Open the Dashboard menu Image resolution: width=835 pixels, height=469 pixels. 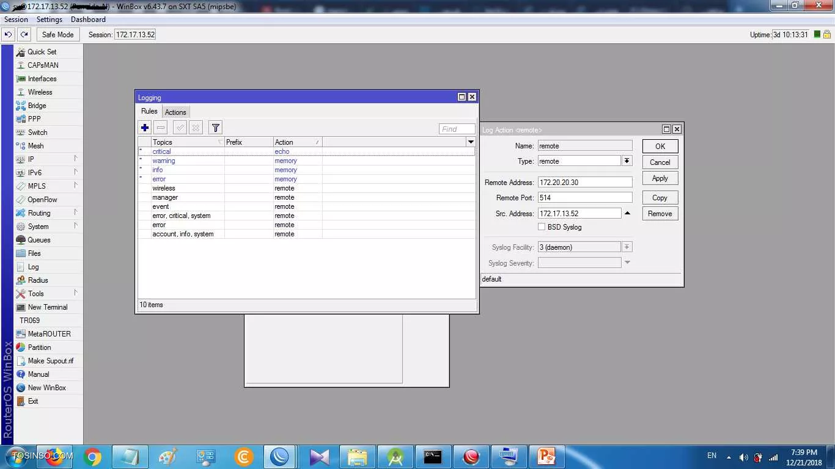(x=88, y=20)
